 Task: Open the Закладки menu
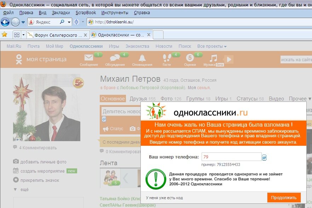(61, 13)
